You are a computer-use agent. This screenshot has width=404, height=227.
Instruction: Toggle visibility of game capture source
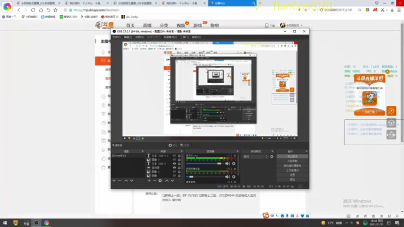tap(174, 167)
